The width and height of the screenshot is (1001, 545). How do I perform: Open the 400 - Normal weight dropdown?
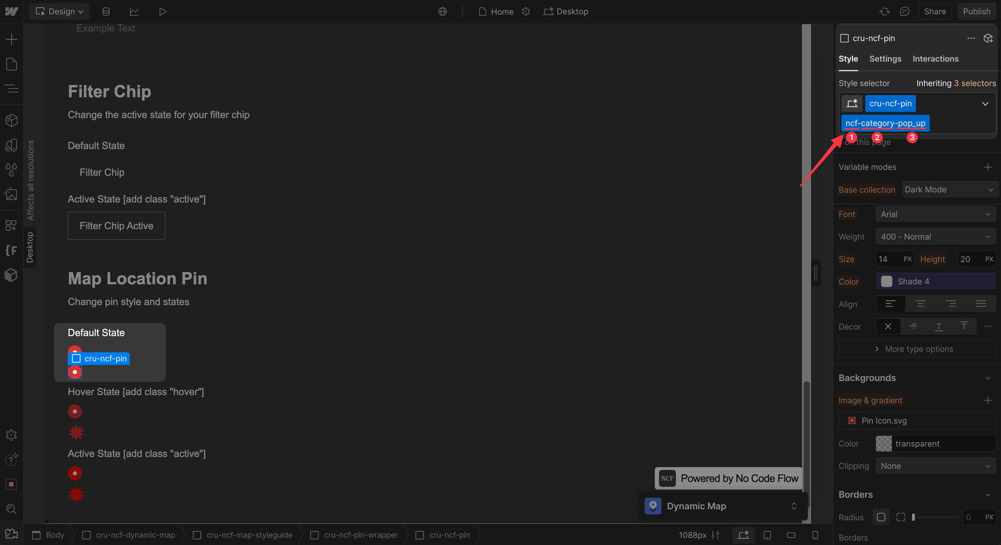[x=936, y=237]
